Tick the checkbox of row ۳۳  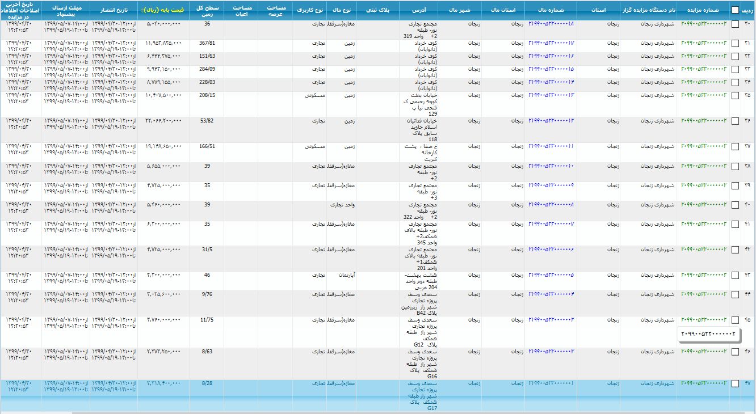pyautogui.click(x=735, y=70)
